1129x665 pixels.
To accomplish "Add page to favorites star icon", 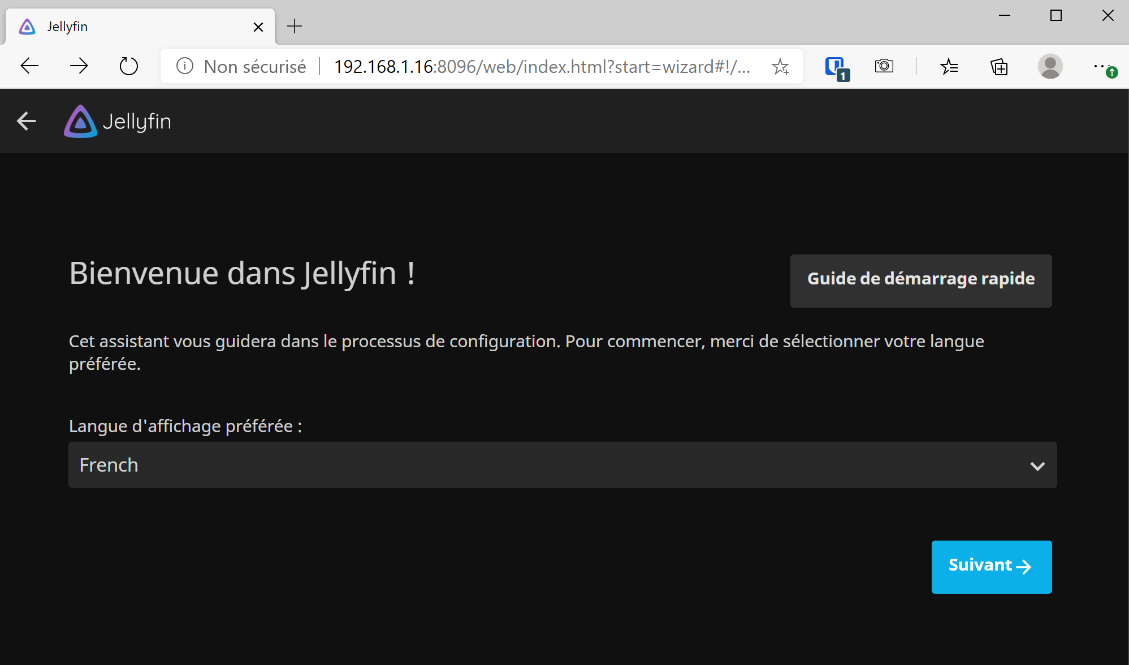I will click(x=780, y=67).
